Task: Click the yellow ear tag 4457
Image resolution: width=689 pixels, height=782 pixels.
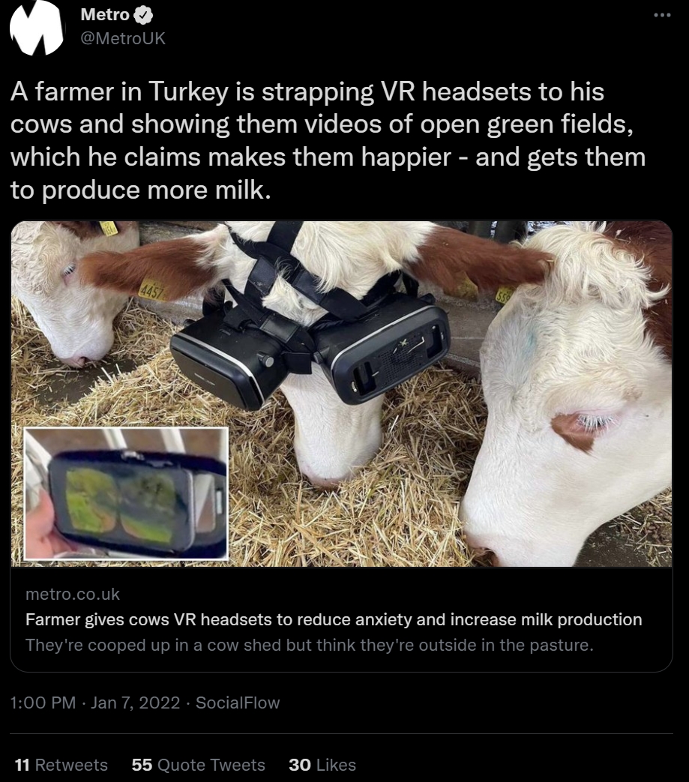Action: [151, 291]
